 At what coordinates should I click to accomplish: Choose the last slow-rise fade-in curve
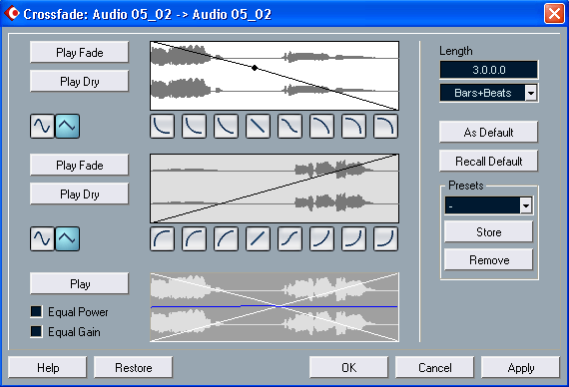385,238
